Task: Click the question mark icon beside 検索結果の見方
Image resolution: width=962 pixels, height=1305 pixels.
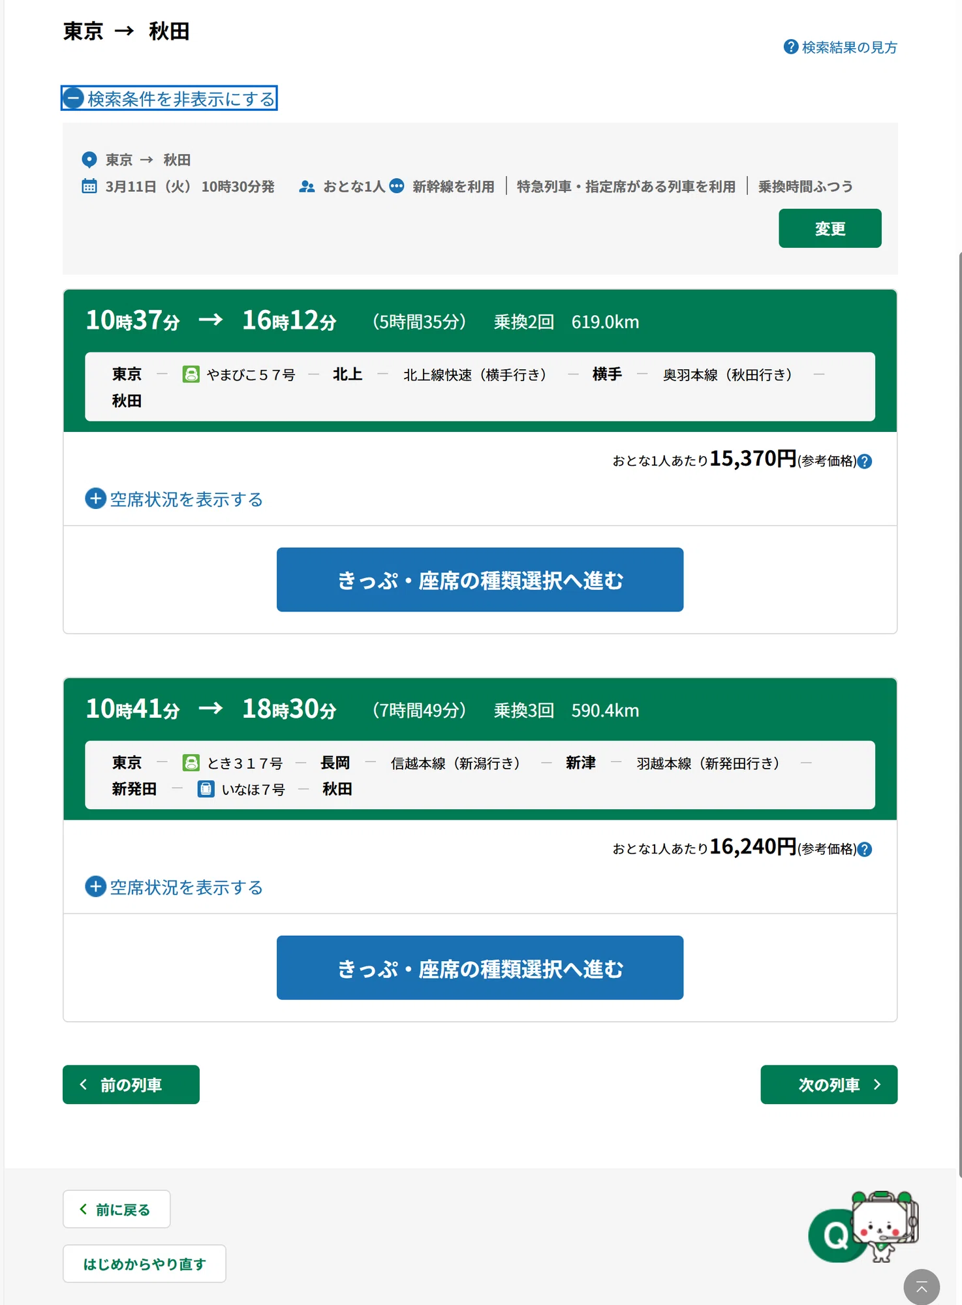Action: 791,47
